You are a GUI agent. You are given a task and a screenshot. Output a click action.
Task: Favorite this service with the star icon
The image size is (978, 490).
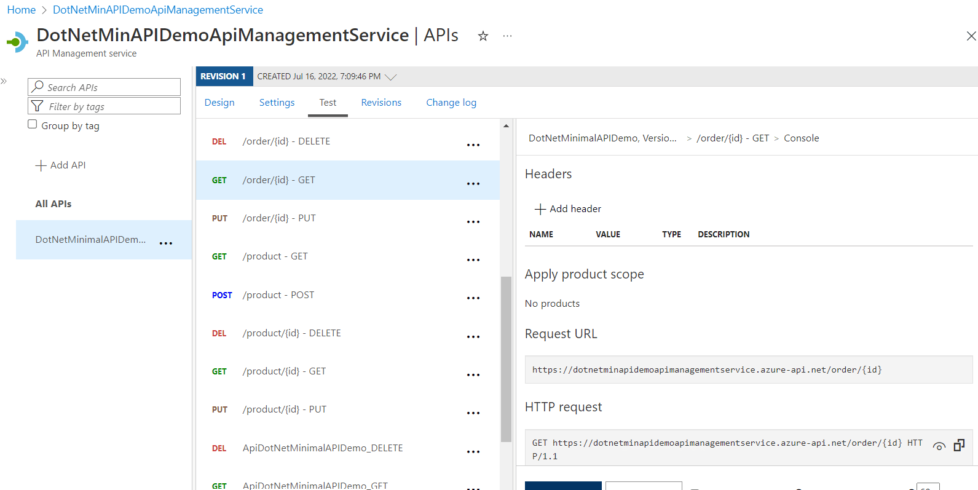[x=483, y=36]
